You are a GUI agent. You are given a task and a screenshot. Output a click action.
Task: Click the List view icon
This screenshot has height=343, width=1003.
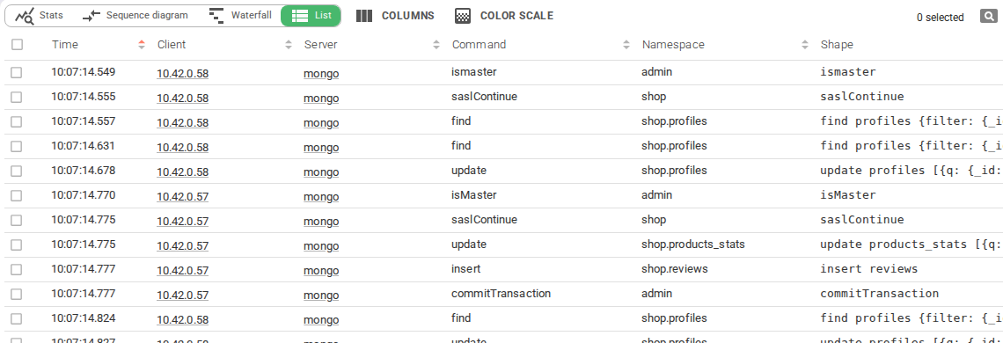[299, 15]
